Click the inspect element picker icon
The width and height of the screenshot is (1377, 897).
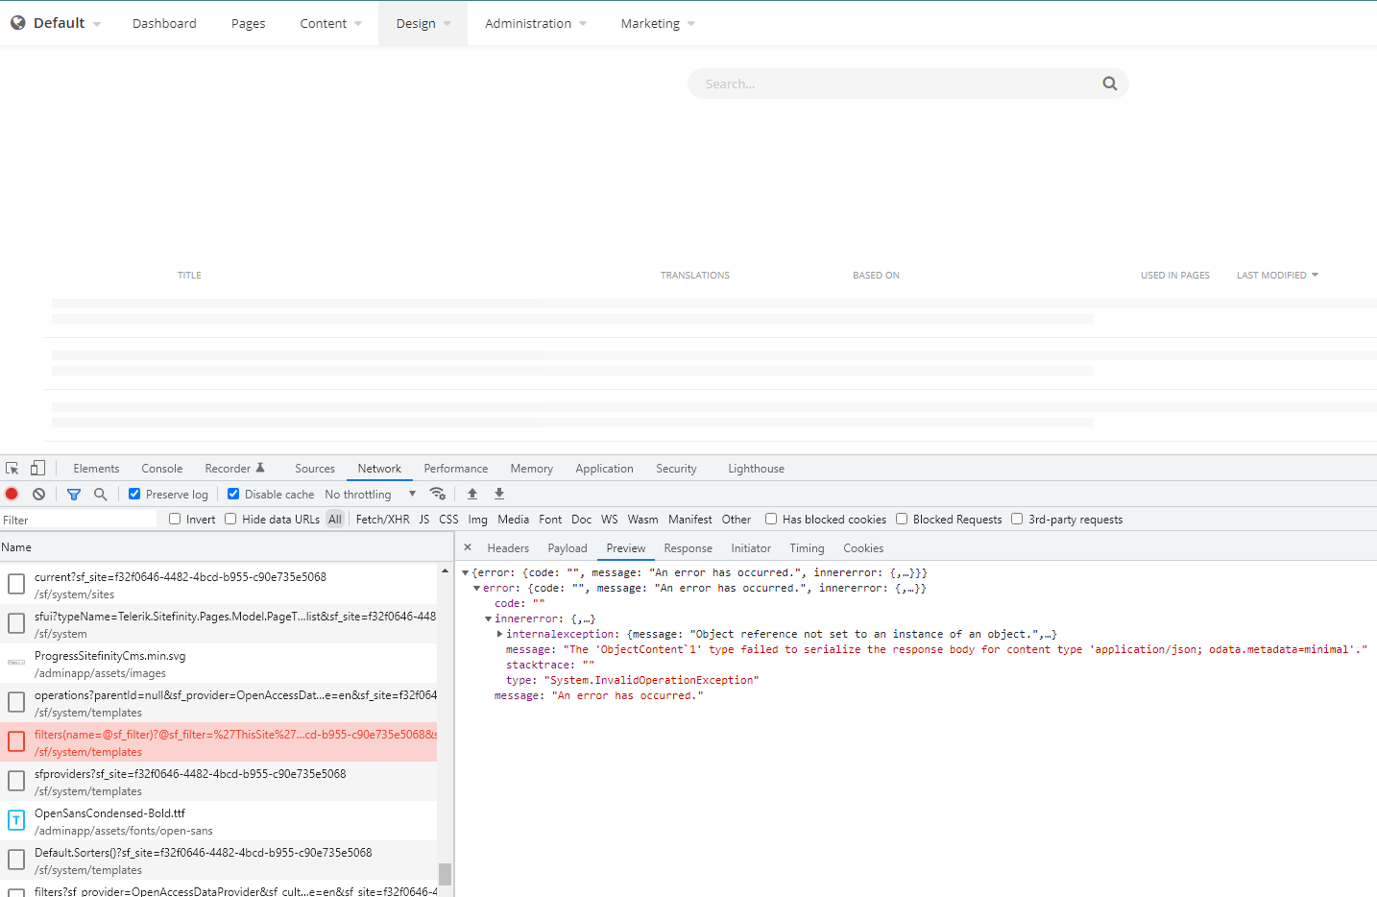click(x=12, y=469)
